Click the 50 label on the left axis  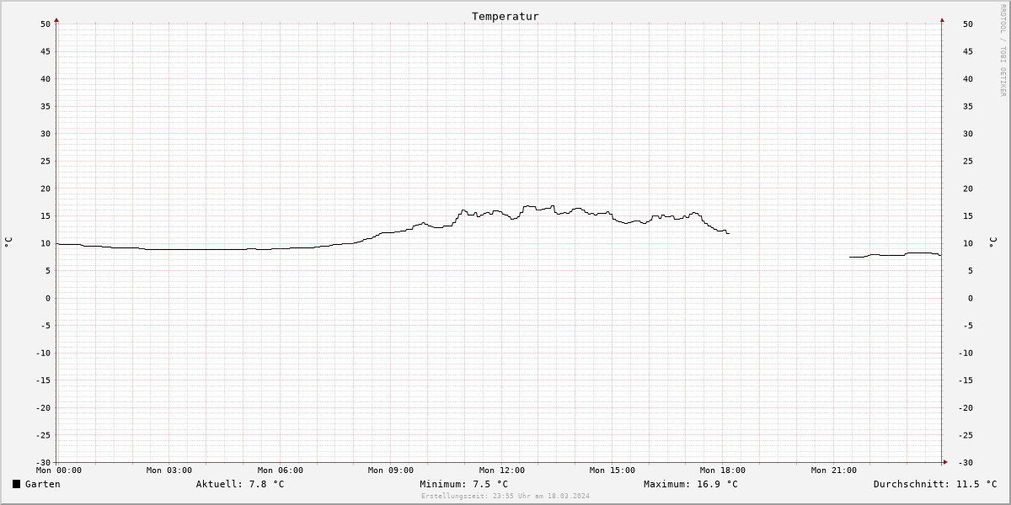coord(45,24)
